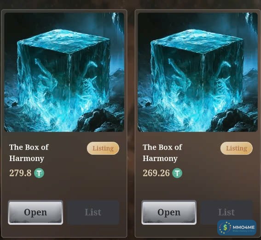
Task: Select the left card title The Box of Harmony
Action: tap(29, 153)
